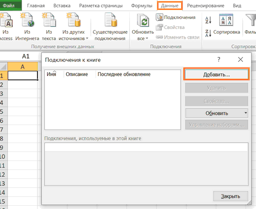Click the Закрыть button
The height and width of the screenshot is (209, 256).
231,196
